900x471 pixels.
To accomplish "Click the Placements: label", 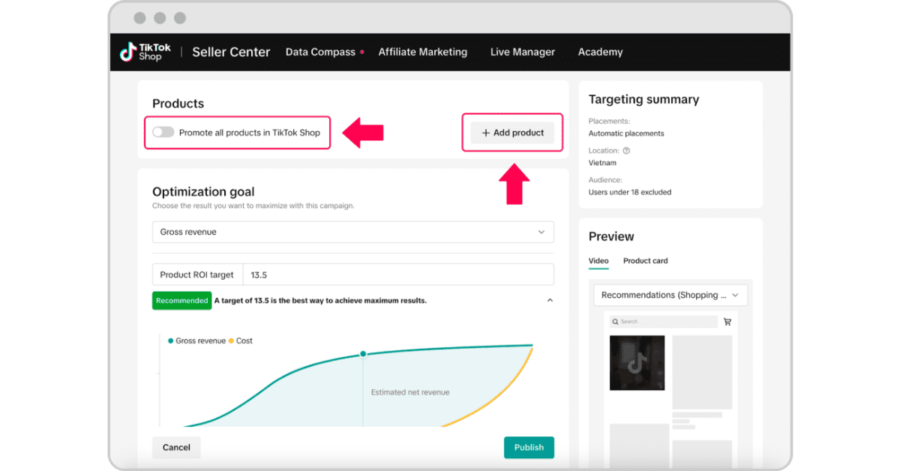I will coord(609,121).
